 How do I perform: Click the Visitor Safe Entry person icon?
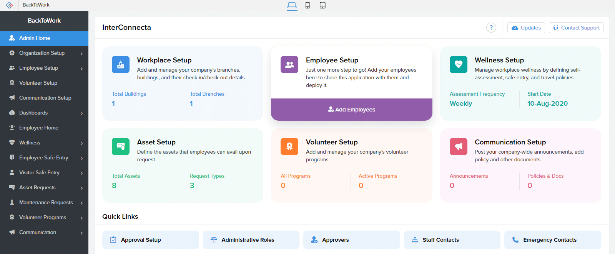(12, 172)
